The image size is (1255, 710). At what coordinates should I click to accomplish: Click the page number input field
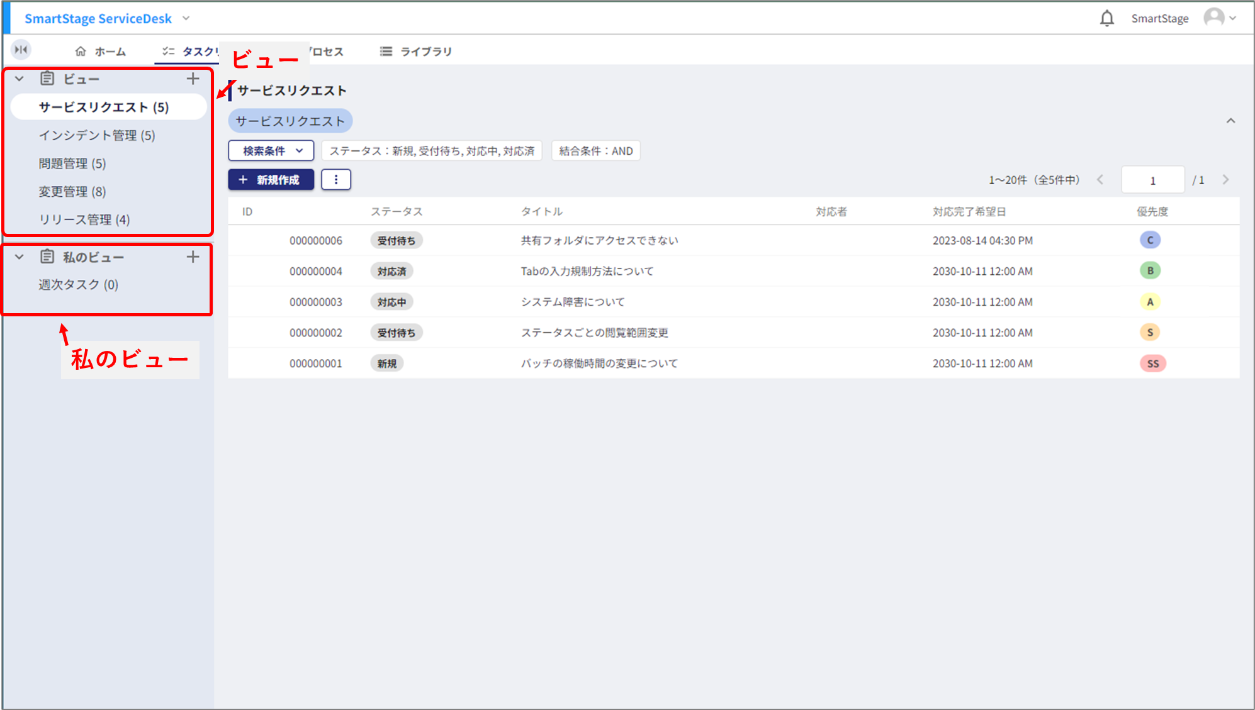tap(1152, 180)
